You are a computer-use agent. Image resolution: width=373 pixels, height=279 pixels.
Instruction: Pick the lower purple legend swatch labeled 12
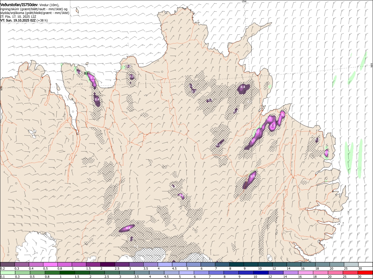[x=275, y=273]
